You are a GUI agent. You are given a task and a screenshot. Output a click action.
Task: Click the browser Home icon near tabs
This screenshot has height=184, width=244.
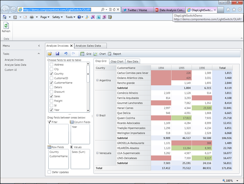pyautogui.click(x=228, y=10)
